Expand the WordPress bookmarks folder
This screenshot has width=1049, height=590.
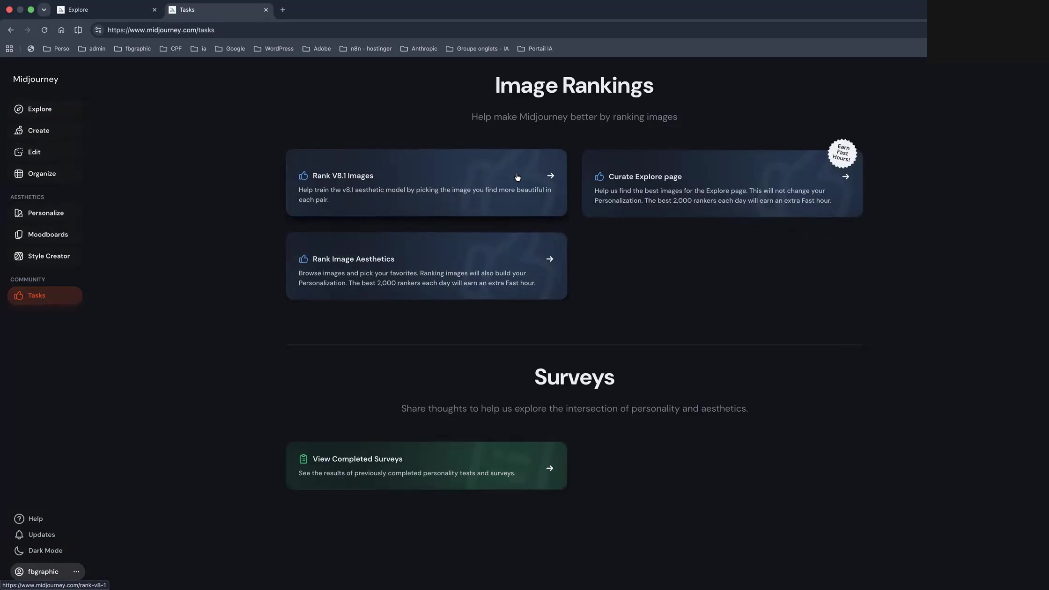pos(273,49)
